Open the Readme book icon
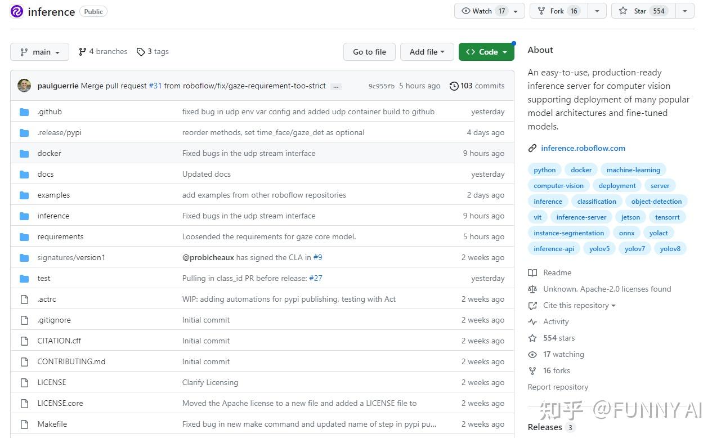 pos(532,273)
